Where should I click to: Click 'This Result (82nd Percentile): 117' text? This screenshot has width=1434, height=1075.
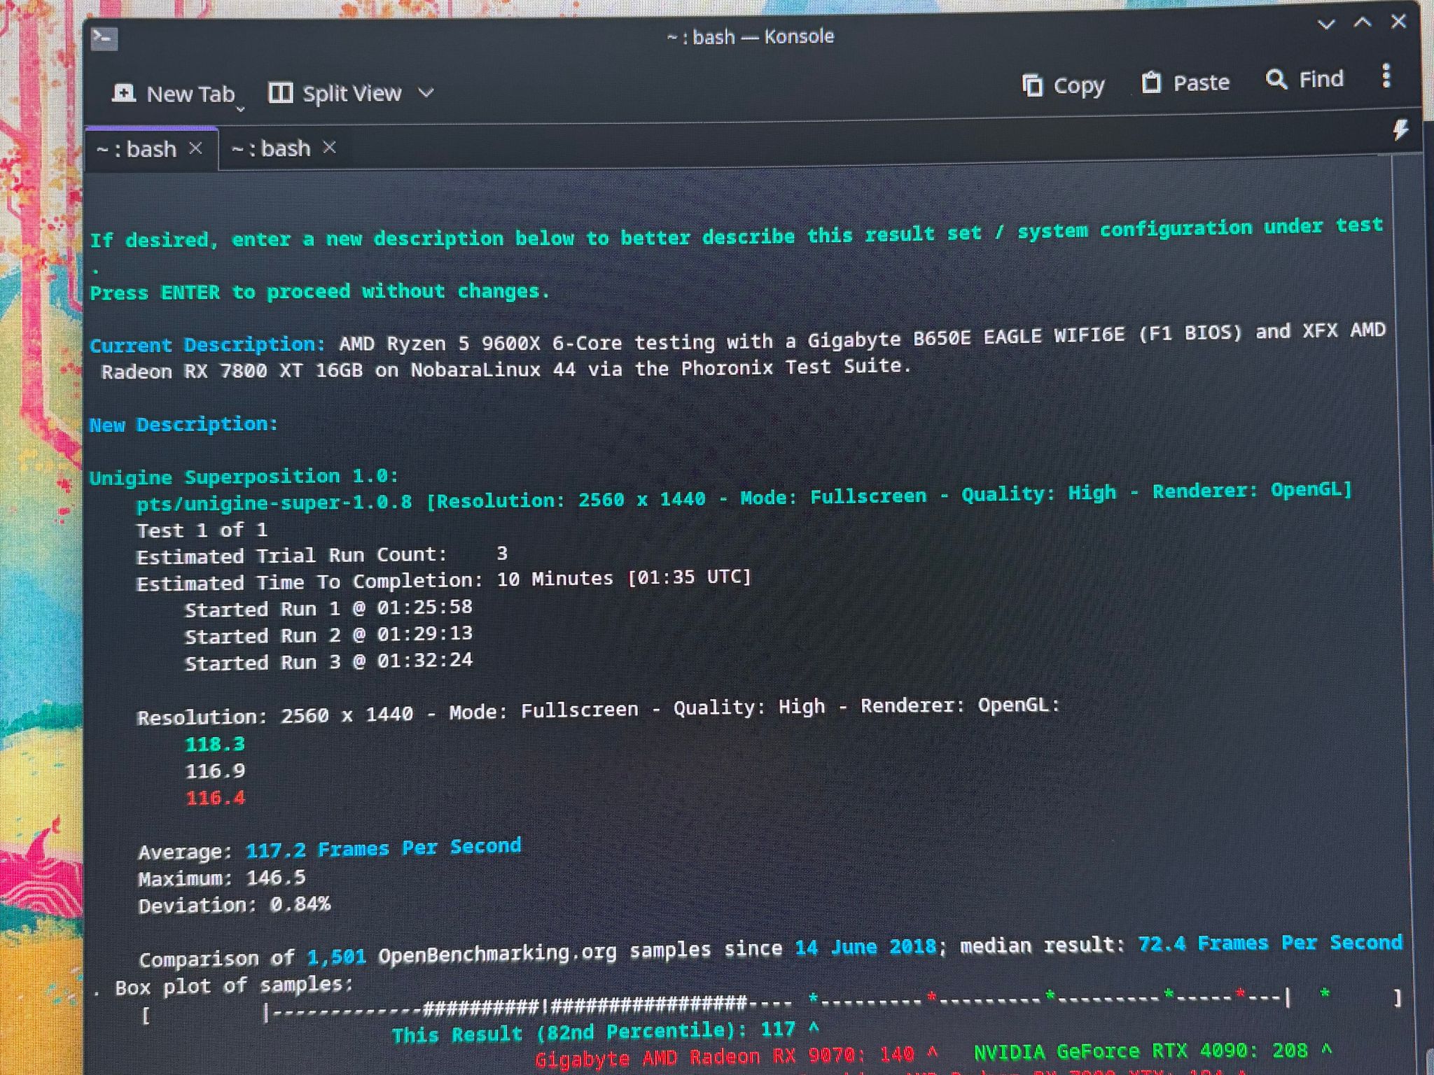594,1032
